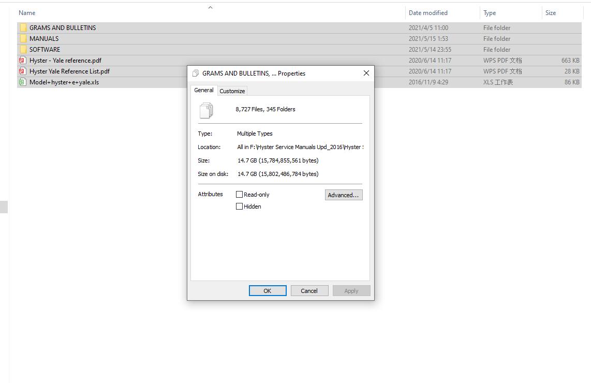This screenshot has height=383, width=591.
Task: Click the 2016/11/9 4:29 date cell
Action: pos(429,82)
